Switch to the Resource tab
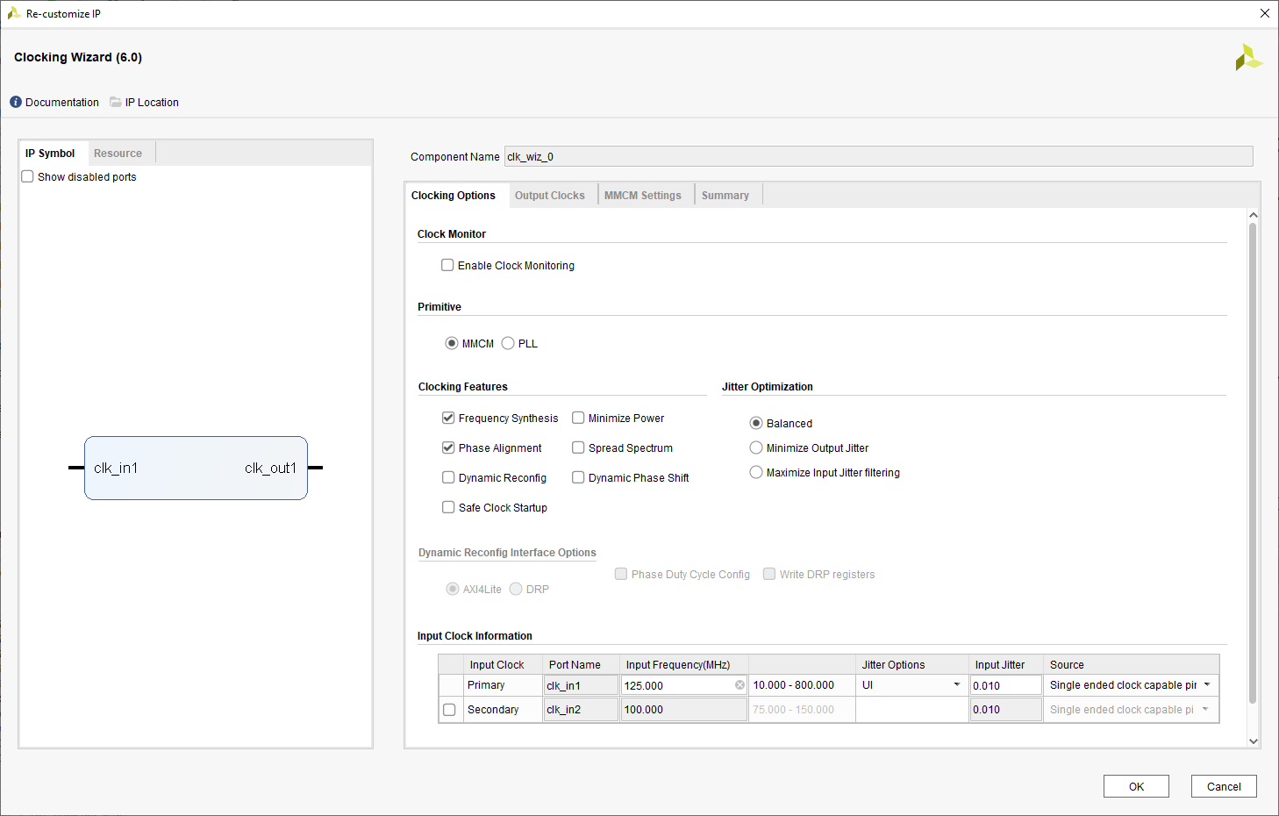The height and width of the screenshot is (816, 1279). [118, 154]
